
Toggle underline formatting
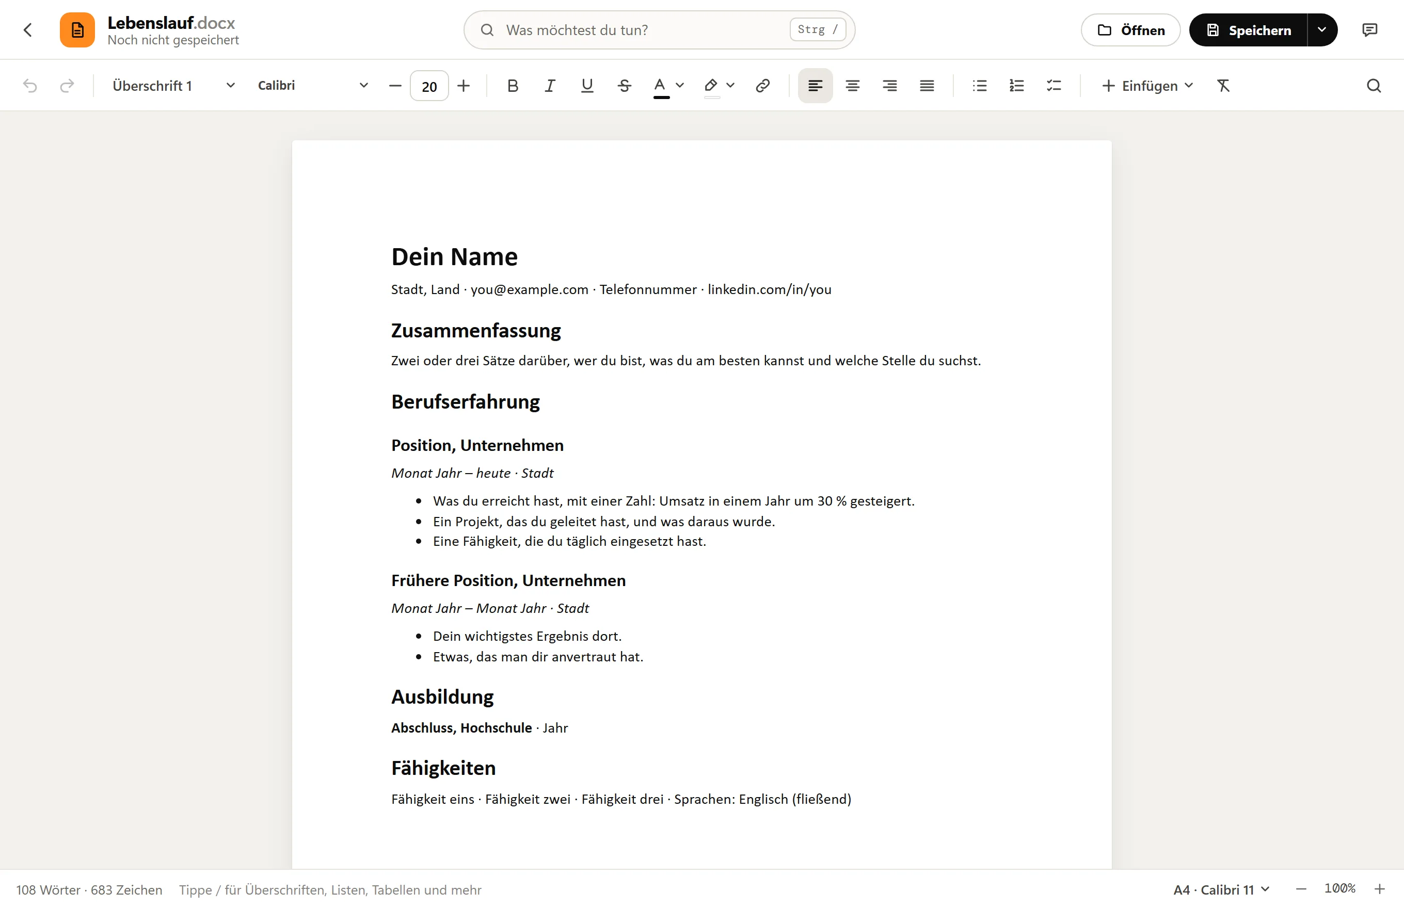[587, 86]
